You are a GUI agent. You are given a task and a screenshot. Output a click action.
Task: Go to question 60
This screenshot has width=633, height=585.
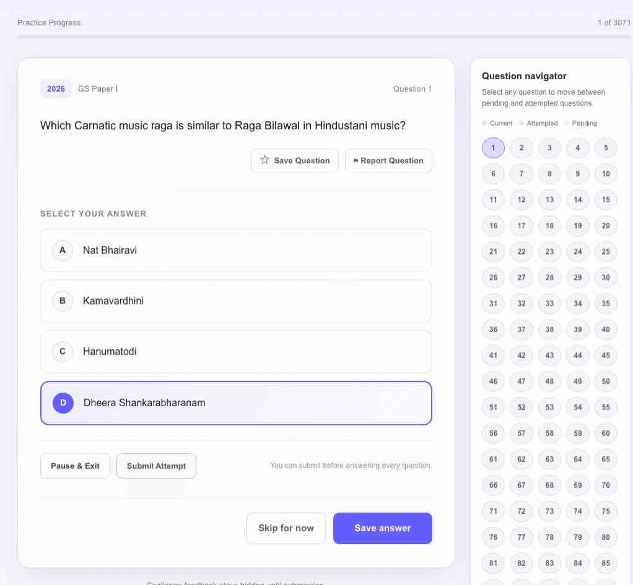click(606, 433)
